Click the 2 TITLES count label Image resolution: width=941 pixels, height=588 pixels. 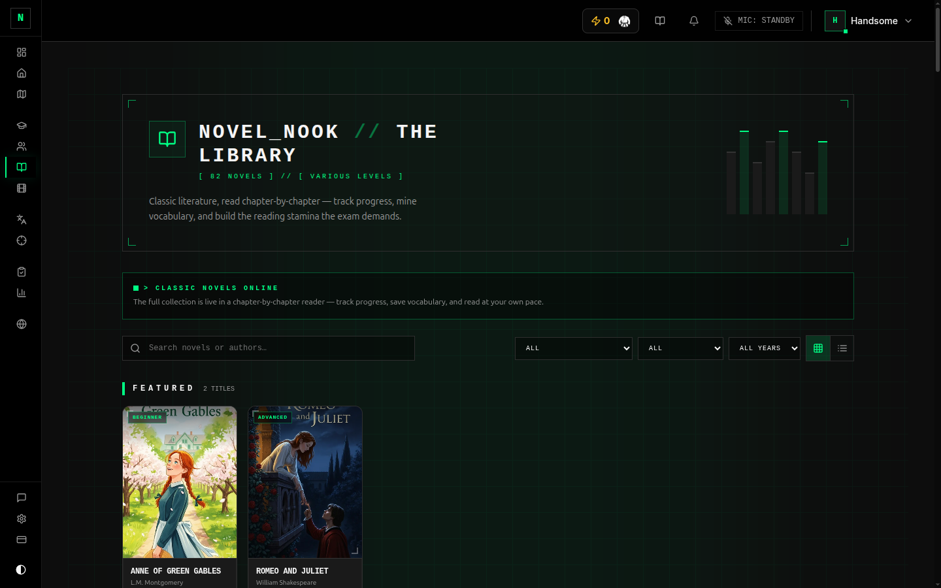coord(219,389)
